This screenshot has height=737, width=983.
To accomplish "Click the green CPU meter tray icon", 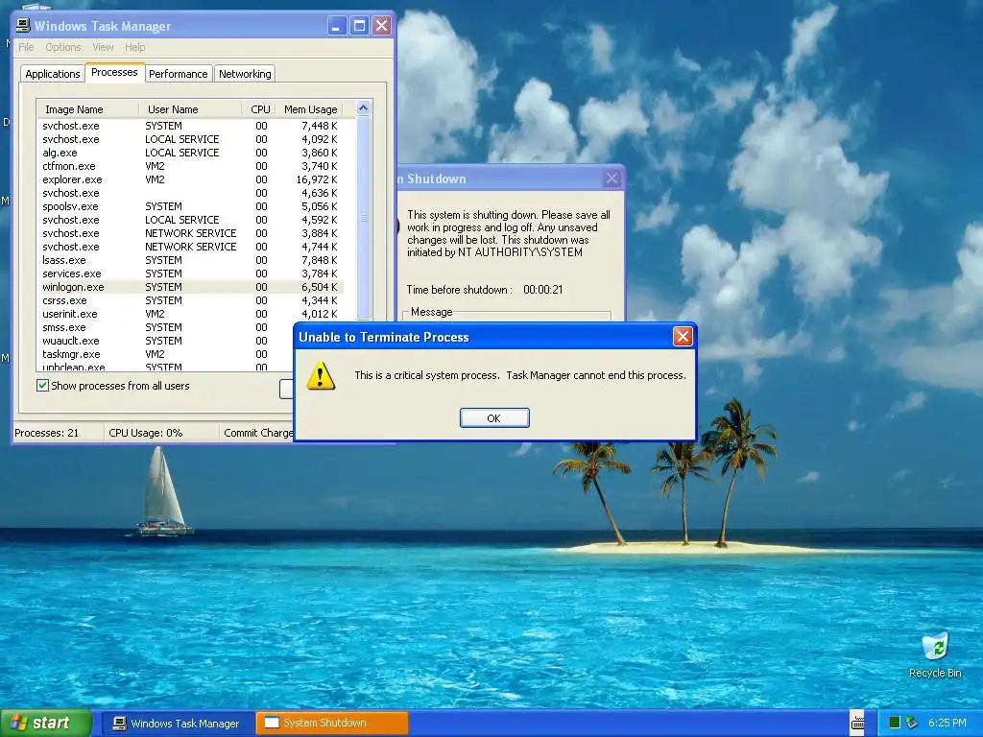I will pos(895,723).
